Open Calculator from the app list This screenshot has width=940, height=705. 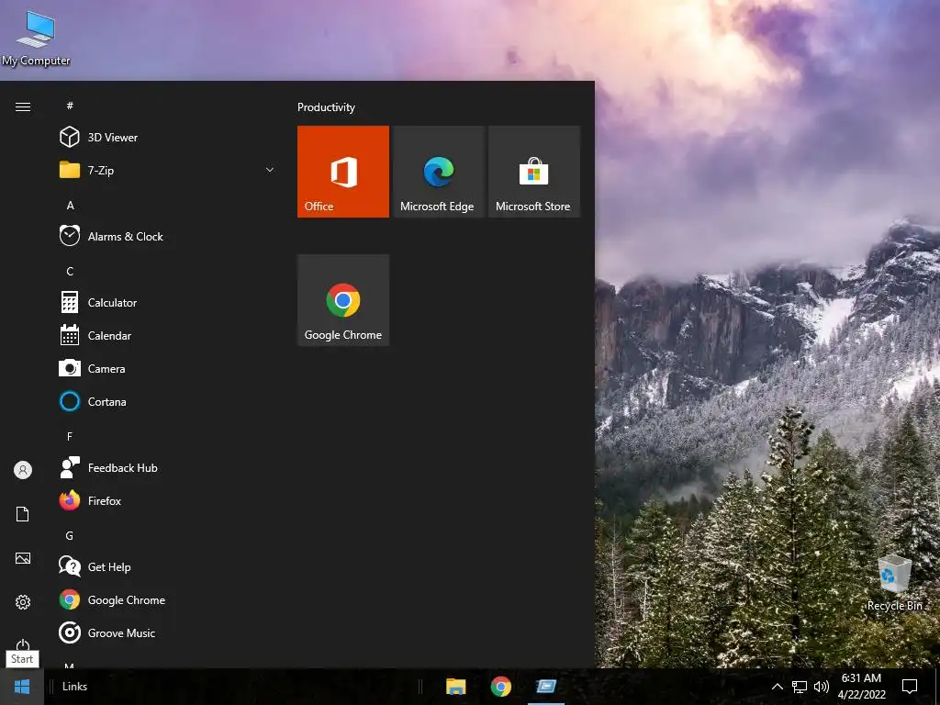pos(165,302)
